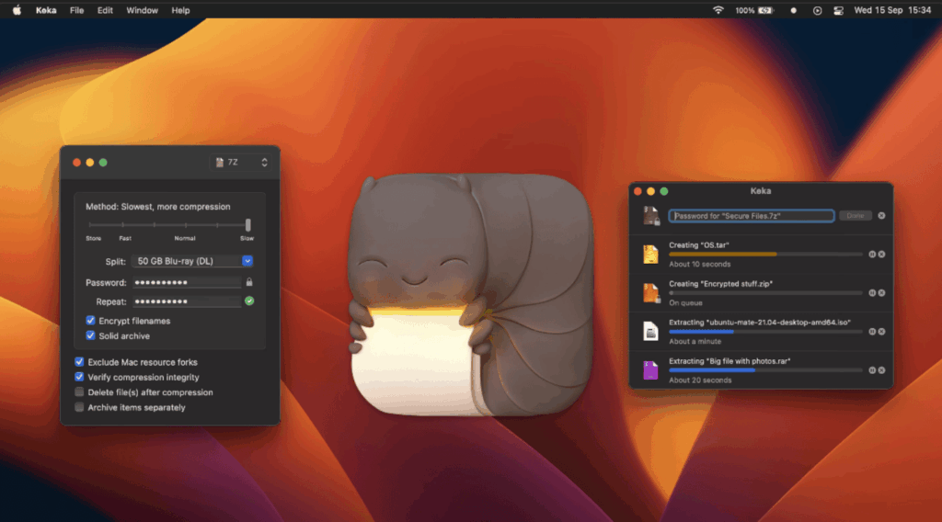Viewport: 942px width, 522px height.
Task: Click the ubuntu-mate extraction progress bar
Action: [766, 332]
